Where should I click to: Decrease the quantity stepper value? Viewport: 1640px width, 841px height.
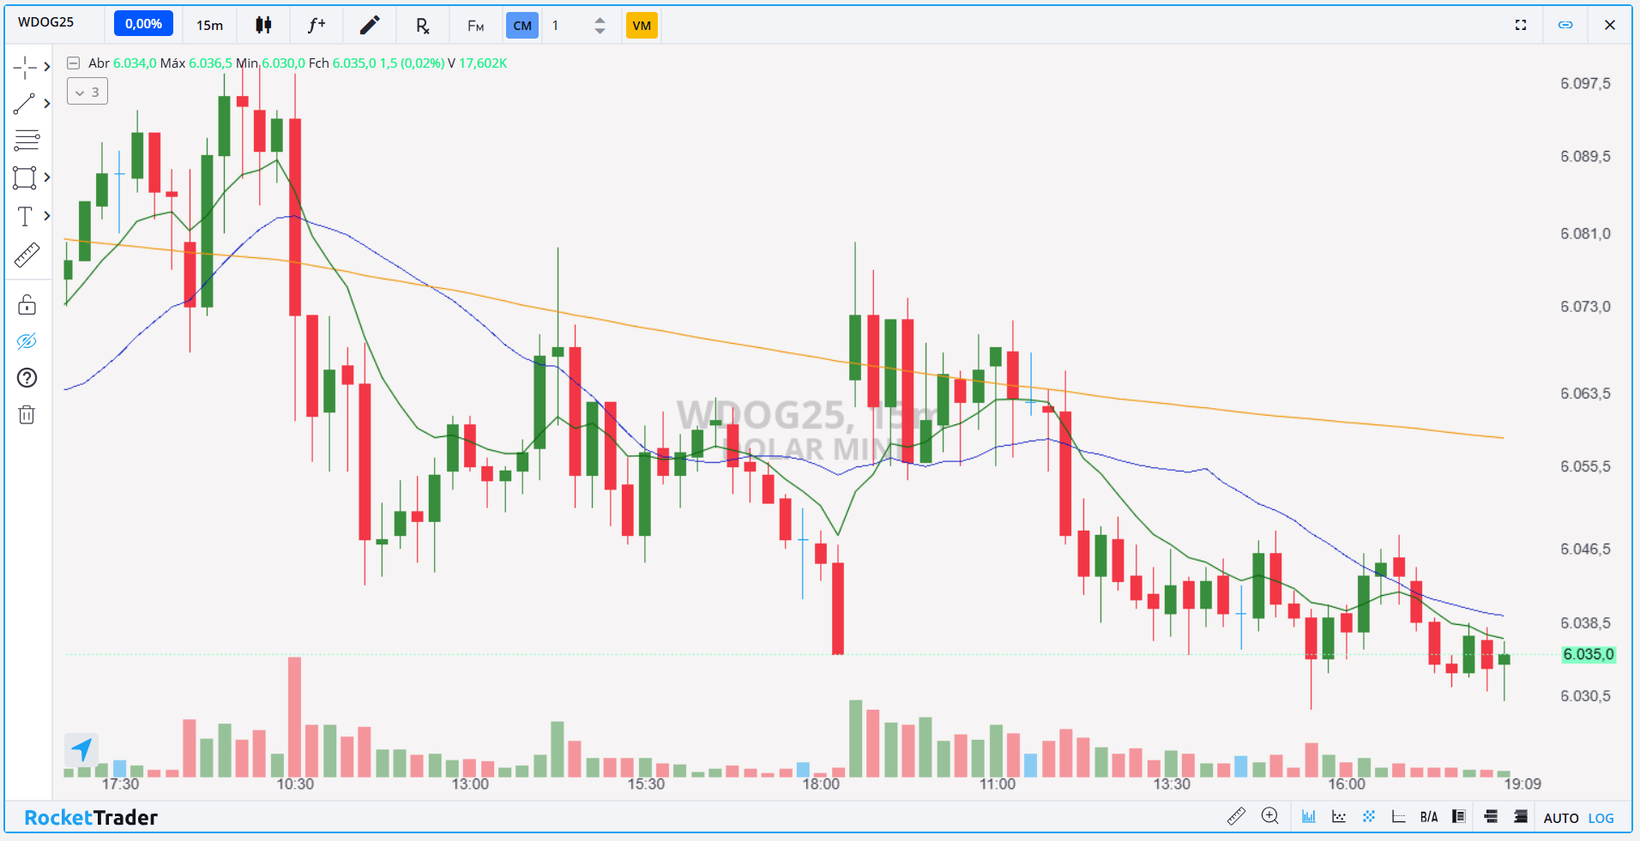click(x=600, y=32)
